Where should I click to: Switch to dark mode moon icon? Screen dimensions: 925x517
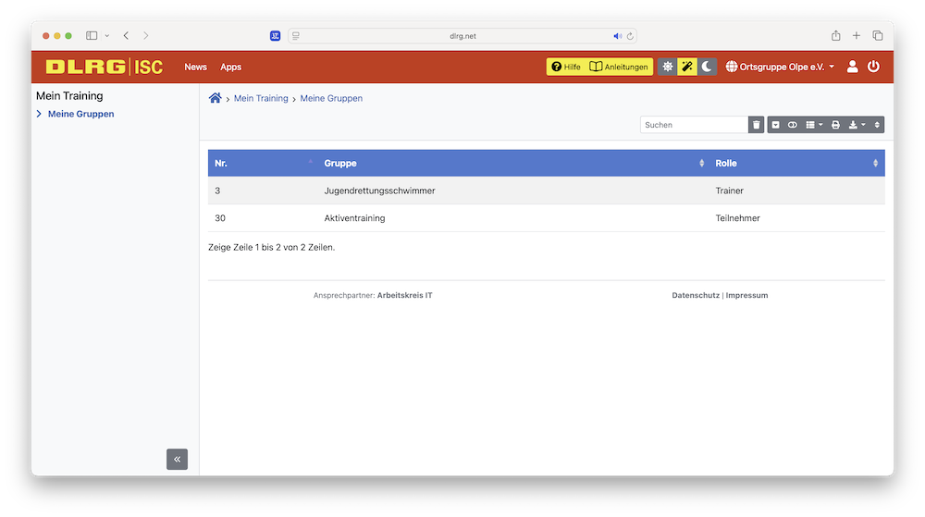point(707,67)
